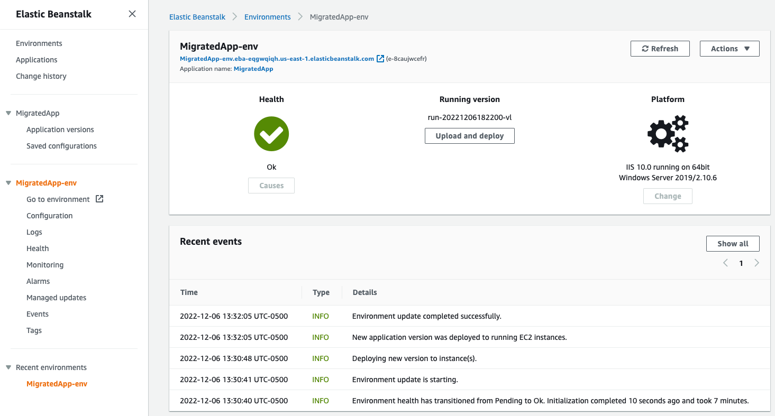The width and height of the screenshot is (775, 416).
Task: Select MigratedApp-env under Recent environments
Action: point(57,384)
